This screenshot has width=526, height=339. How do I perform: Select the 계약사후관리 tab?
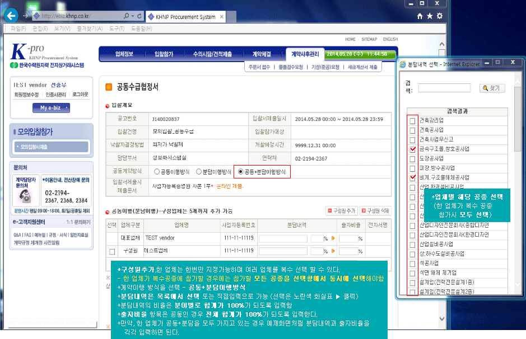tap(305, 54)
